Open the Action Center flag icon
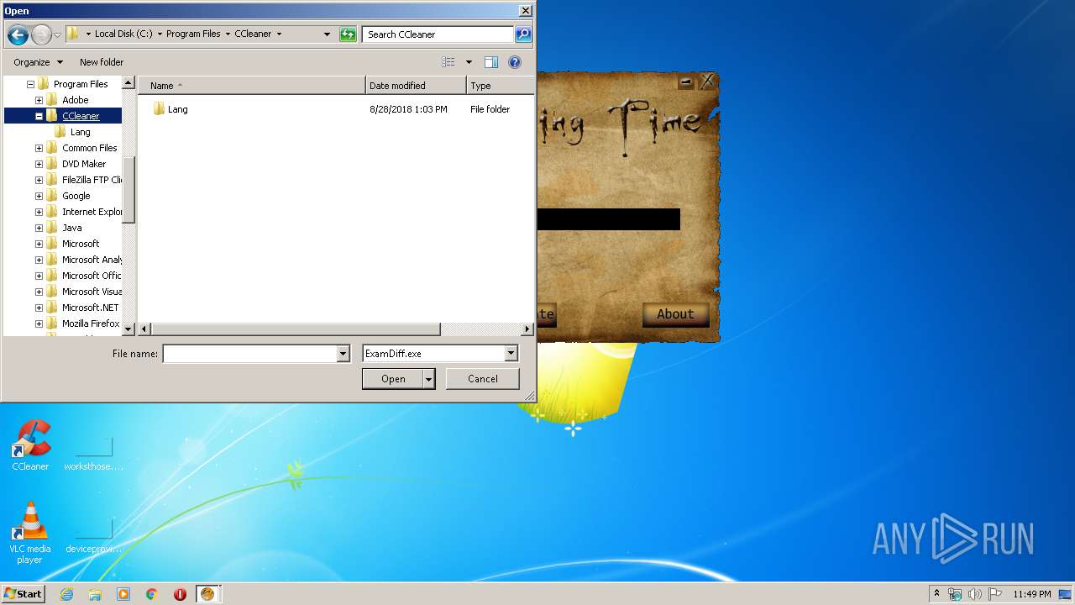The height and width of the screenshot is (605, 1075). tap(995, 594)
